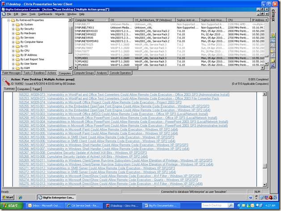The width and height of the screenshot is (281, 211).
Task: Click the tree pane scroll down arrow
Action: 70,68
